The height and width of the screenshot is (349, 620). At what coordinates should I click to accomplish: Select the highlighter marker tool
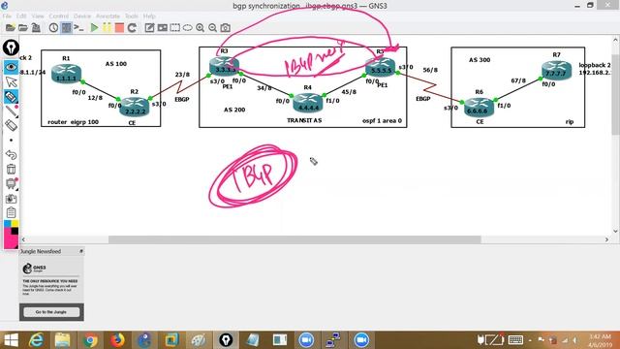tap(11, 97)
